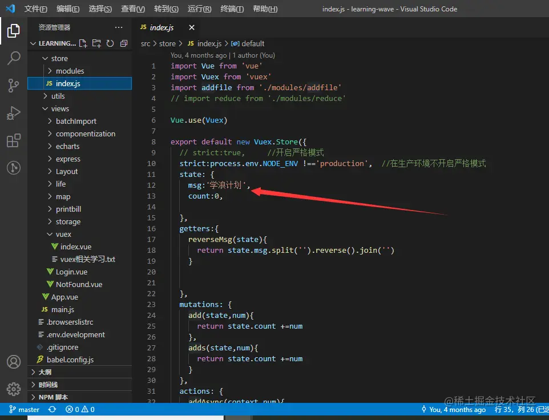
Task: Click the git blame 'You, 4 months ago' status item
Action: click(454, 410)
